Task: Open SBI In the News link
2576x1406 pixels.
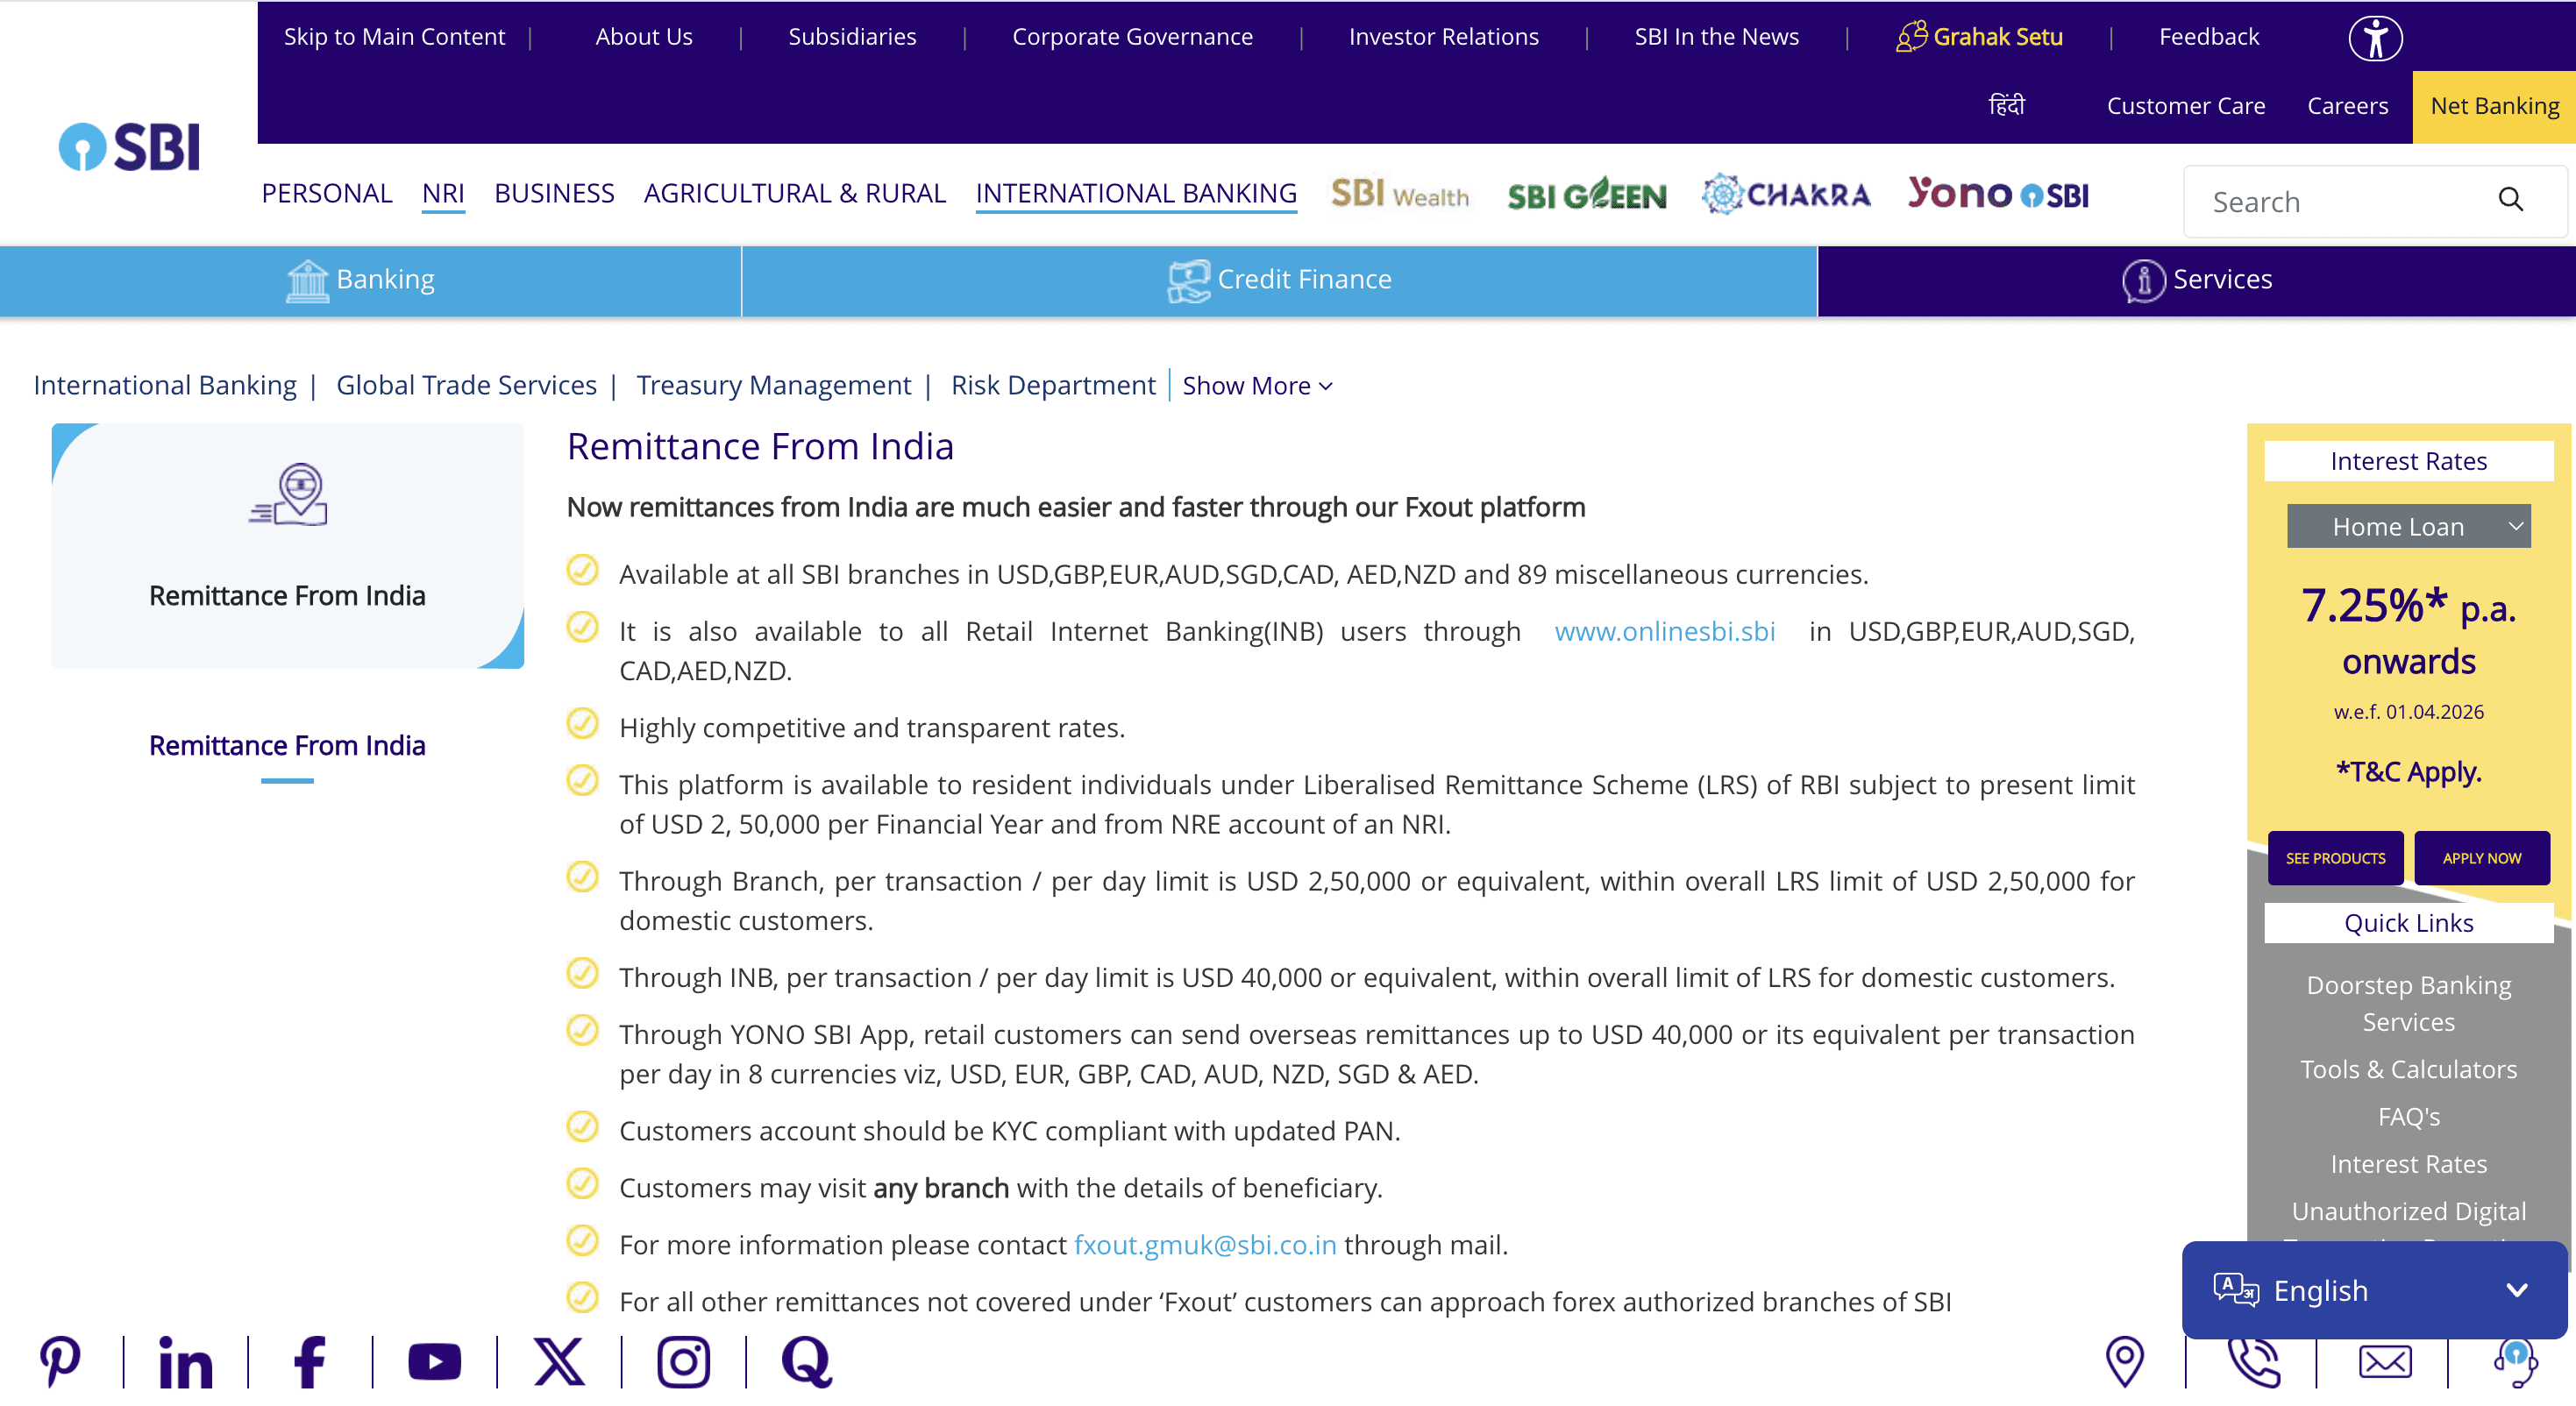Action: pos(1716,36)
